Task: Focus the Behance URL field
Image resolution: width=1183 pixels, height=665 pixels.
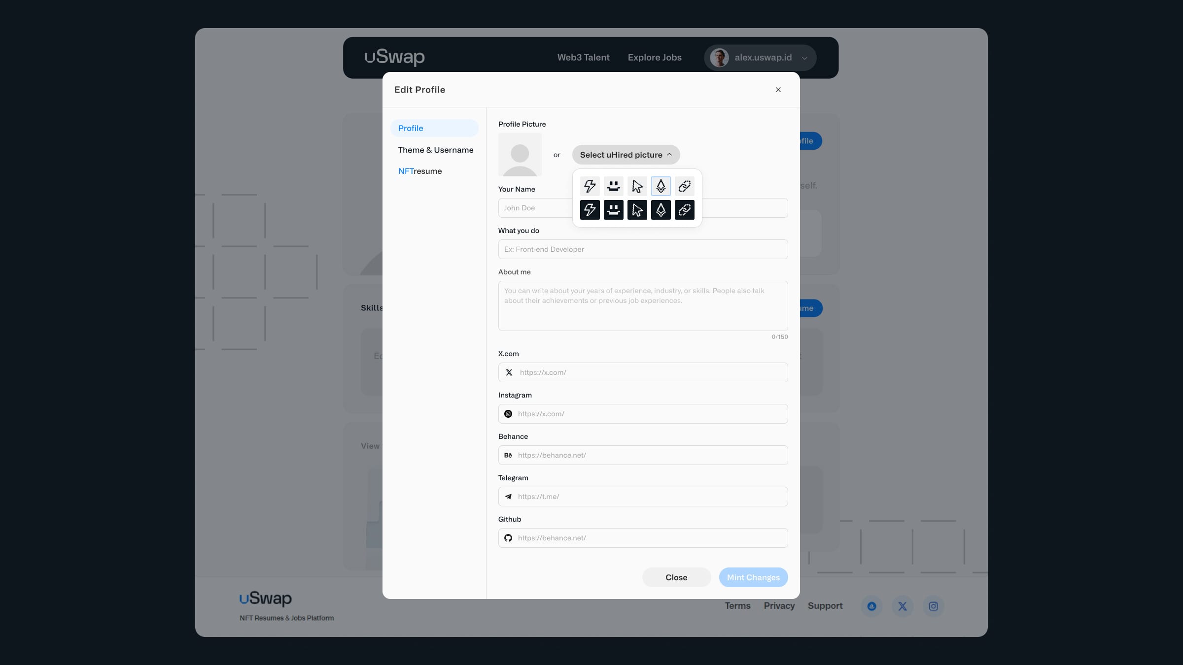Action: [x=643, y=455]
